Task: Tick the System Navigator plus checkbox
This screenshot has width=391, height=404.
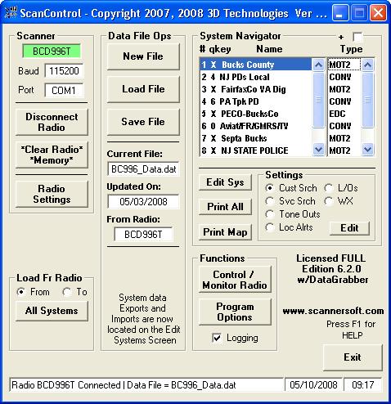Action: point(357,37)
